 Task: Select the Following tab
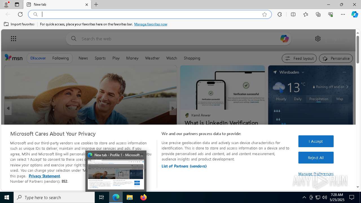[60, 58]
